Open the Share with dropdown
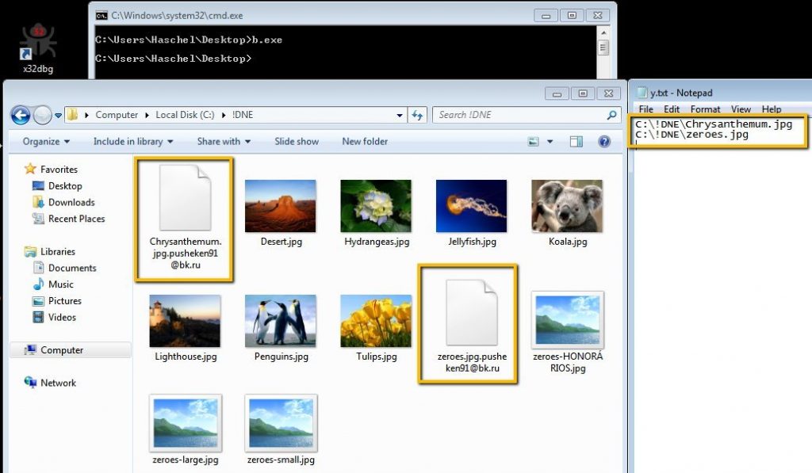Screen dimensions: 812x473 coord(224,142)
